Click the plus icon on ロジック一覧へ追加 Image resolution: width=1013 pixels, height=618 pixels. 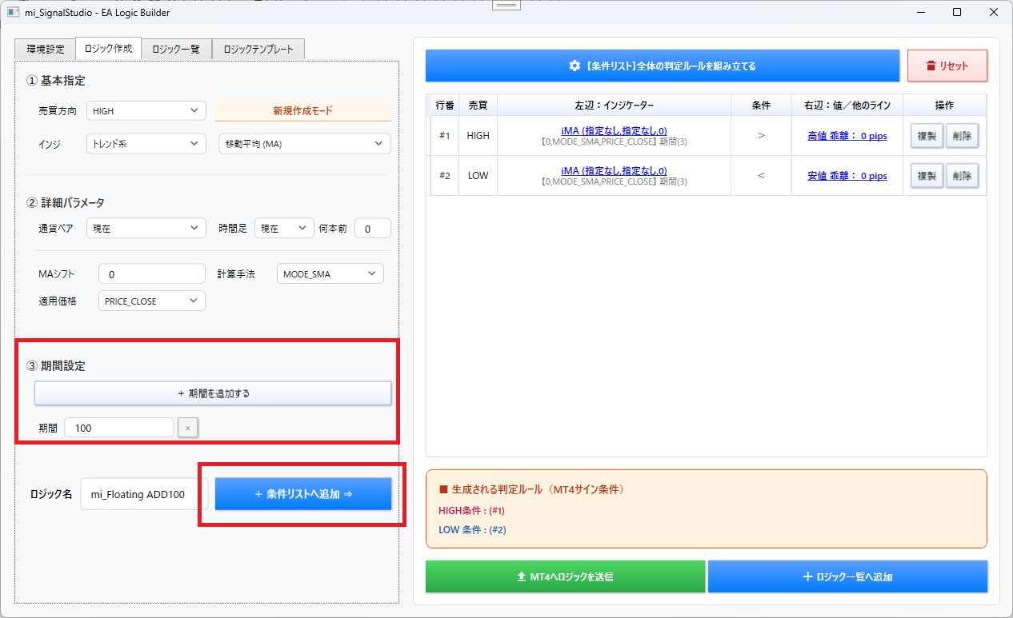[807, 576]
